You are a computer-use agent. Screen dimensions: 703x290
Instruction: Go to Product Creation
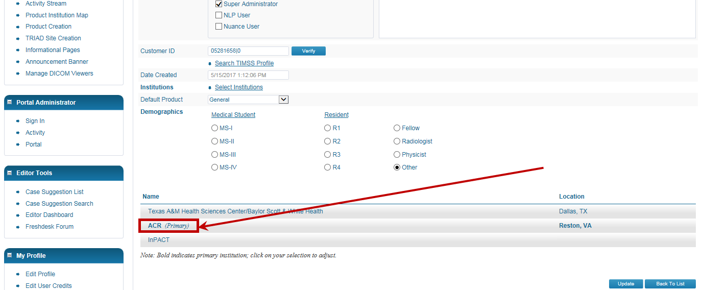[49, 27]
